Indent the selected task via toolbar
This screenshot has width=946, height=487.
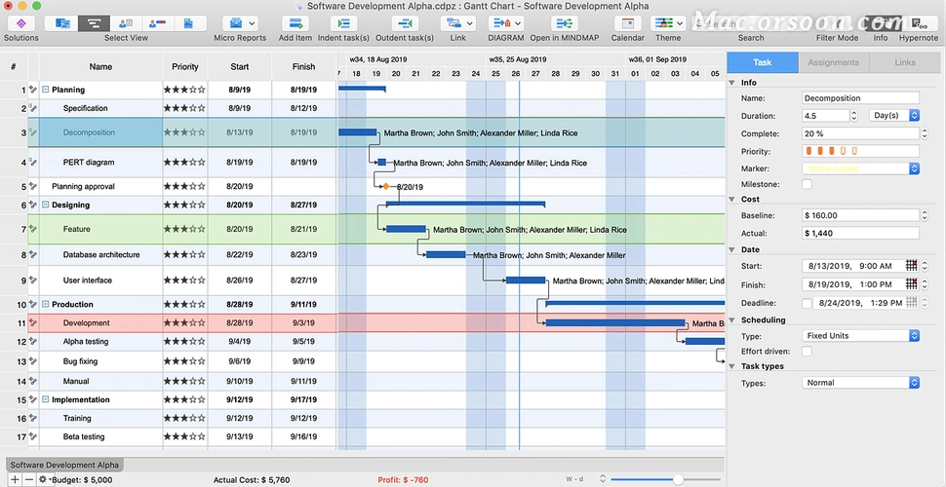343,23
